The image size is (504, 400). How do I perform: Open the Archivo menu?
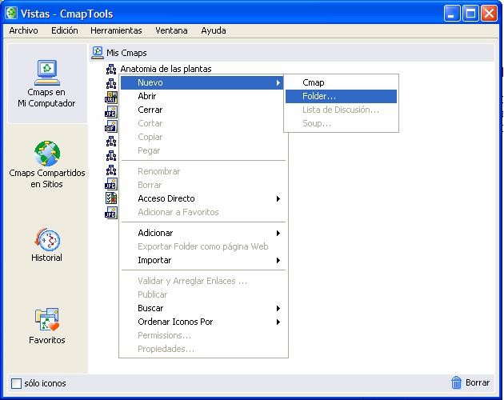(x=23, y=30)
